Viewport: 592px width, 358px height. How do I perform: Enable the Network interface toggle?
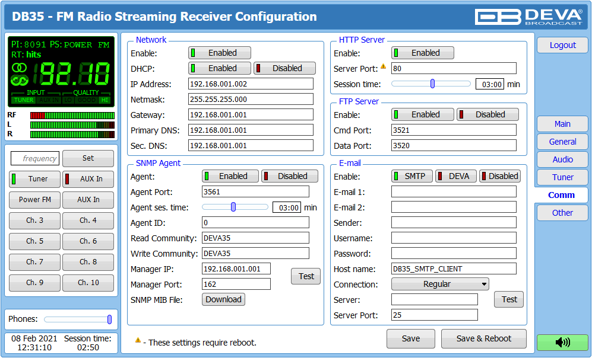[x=219, y=53]
